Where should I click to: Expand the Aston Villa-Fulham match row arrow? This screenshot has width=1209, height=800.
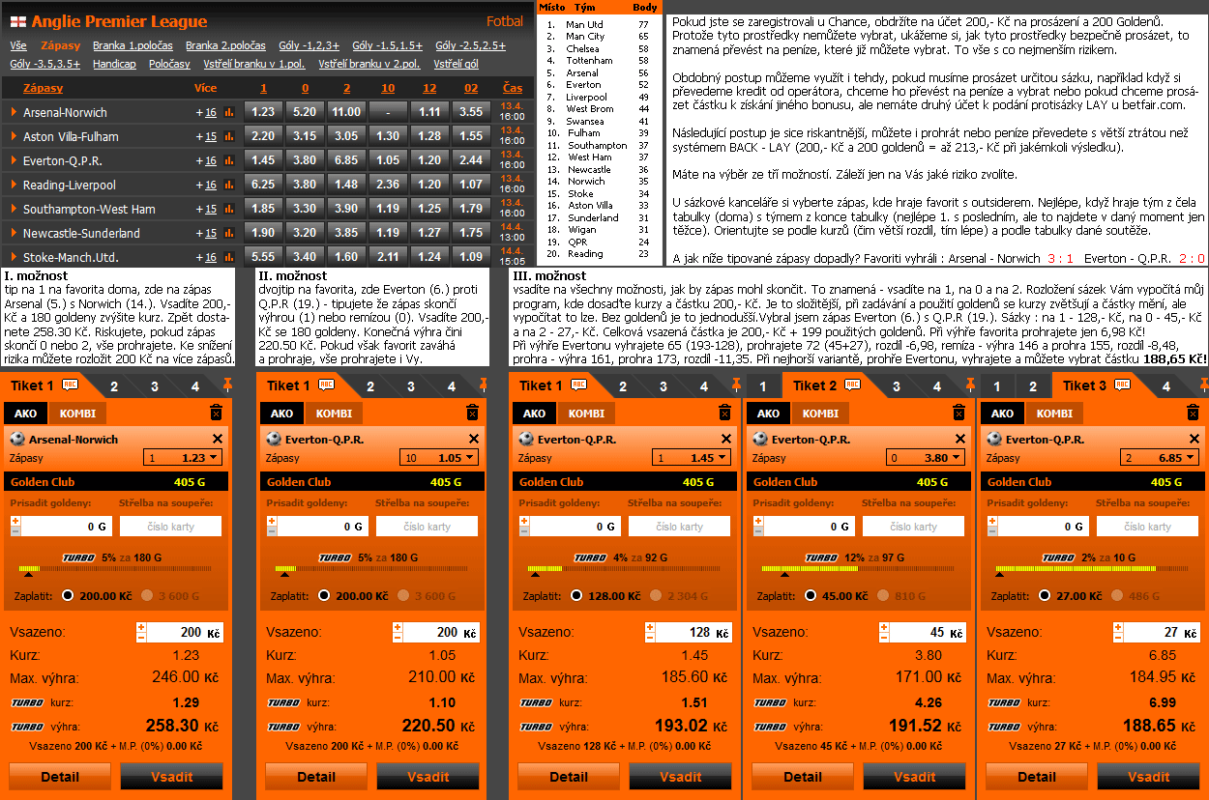15,136
